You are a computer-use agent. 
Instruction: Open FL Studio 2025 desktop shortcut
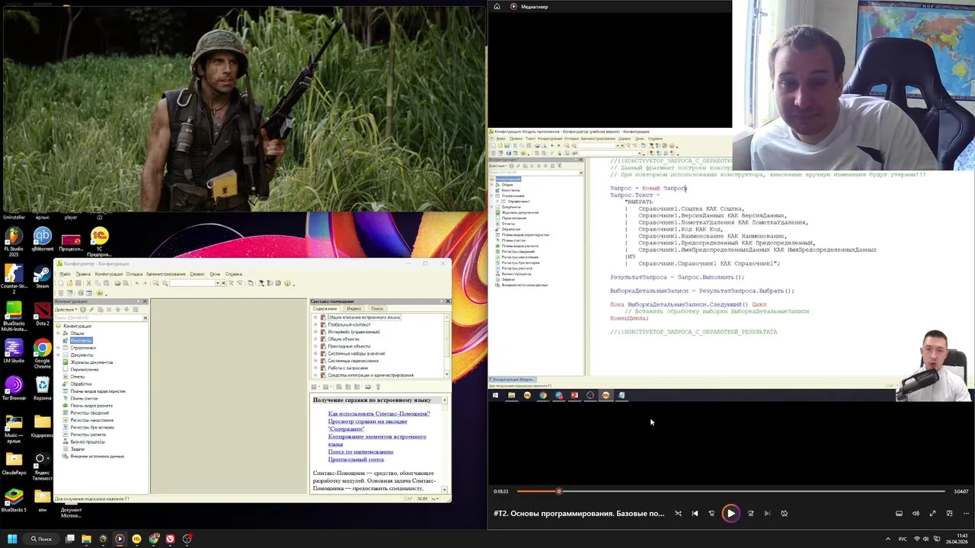(x=14, y=242)
